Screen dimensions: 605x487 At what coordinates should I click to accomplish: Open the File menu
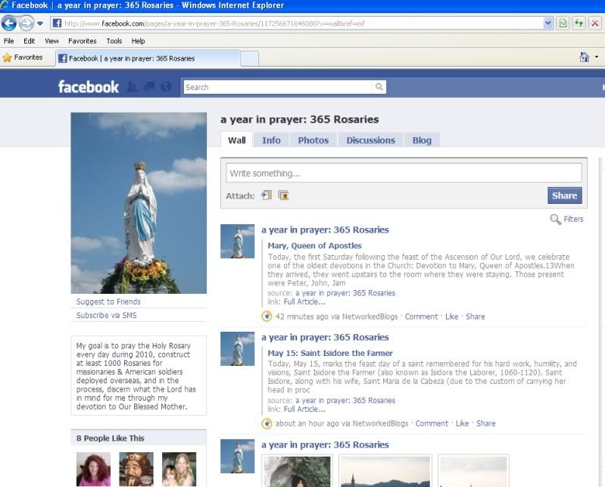click(x=8, y=41)
